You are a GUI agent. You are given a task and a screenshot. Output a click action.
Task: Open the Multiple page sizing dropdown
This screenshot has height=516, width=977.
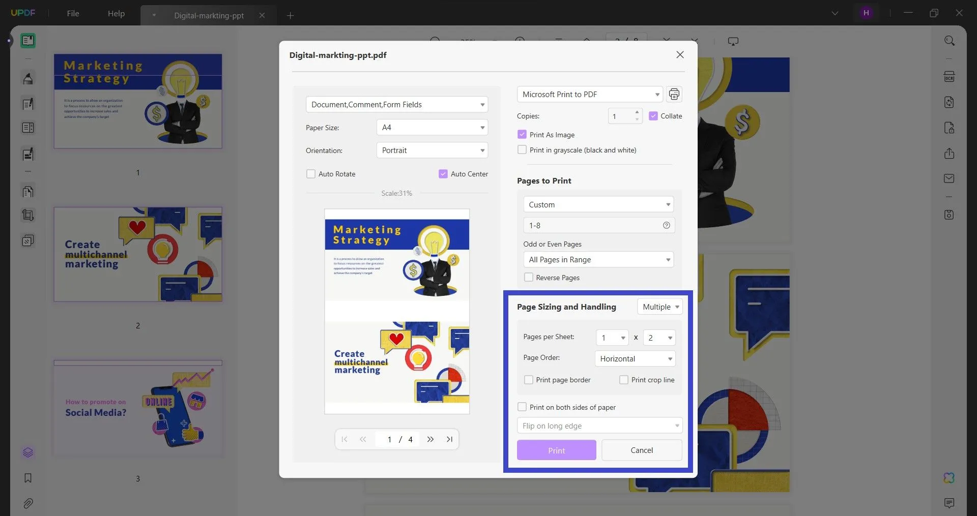click(x=660, y=307)
